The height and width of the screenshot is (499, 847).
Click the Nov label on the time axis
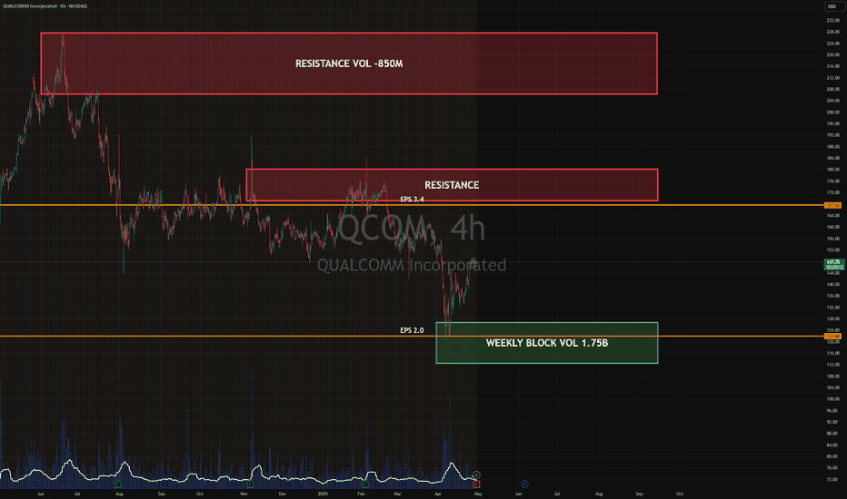coord(244,494)
